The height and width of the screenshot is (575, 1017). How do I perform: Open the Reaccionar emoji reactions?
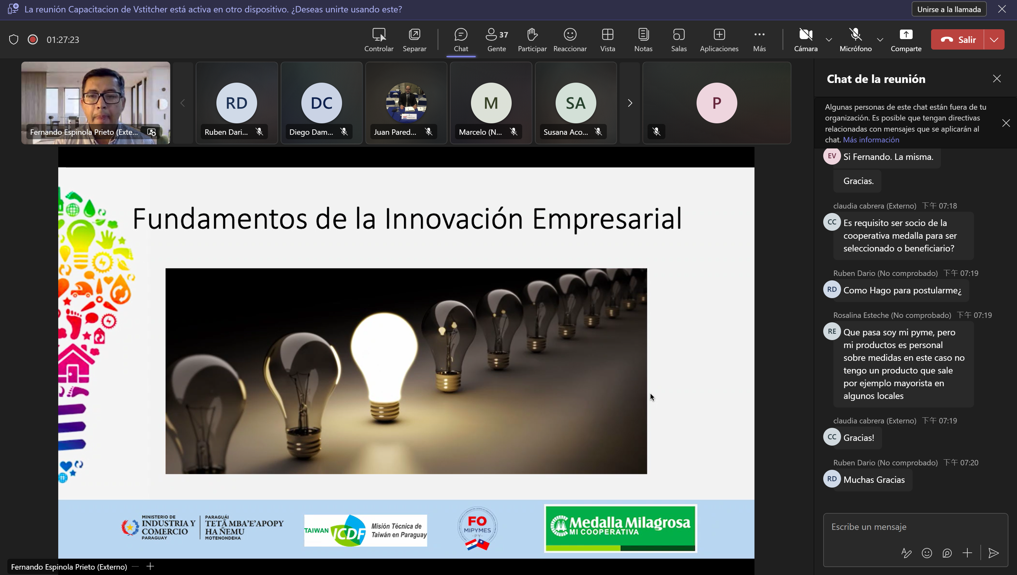pyautogui.click(x=570, y=40)
